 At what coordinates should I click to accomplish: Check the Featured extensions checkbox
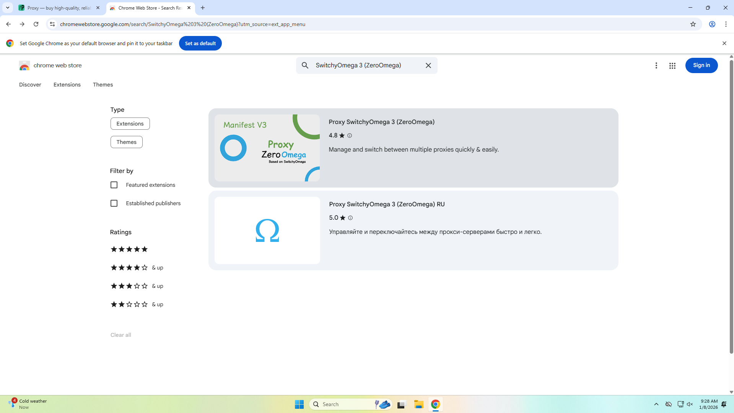point(114,185)
